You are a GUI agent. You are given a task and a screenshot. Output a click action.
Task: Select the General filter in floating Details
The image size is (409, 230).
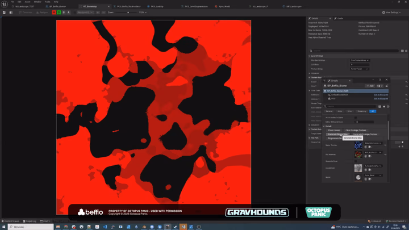[x=329, y=111]
